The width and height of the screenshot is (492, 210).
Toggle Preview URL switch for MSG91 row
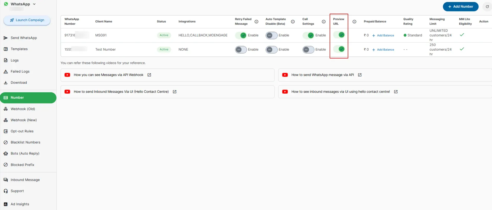point(339,35)
